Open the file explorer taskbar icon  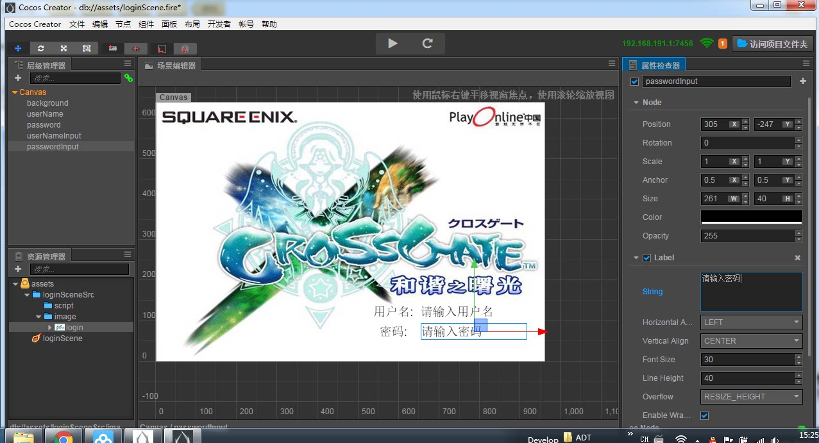[x=23, y=437]
